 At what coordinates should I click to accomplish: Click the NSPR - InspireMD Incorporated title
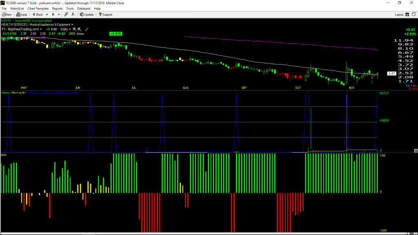pyautogui.click(x=27, y=20)
